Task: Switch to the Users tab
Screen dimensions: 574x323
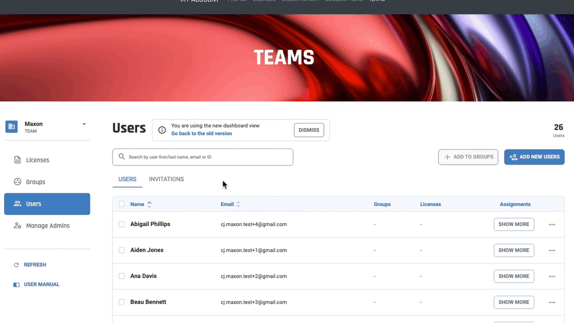Action: (127, 179)
